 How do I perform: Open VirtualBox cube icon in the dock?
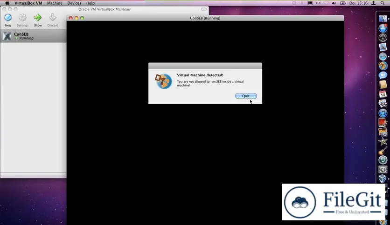coord(383,179)
